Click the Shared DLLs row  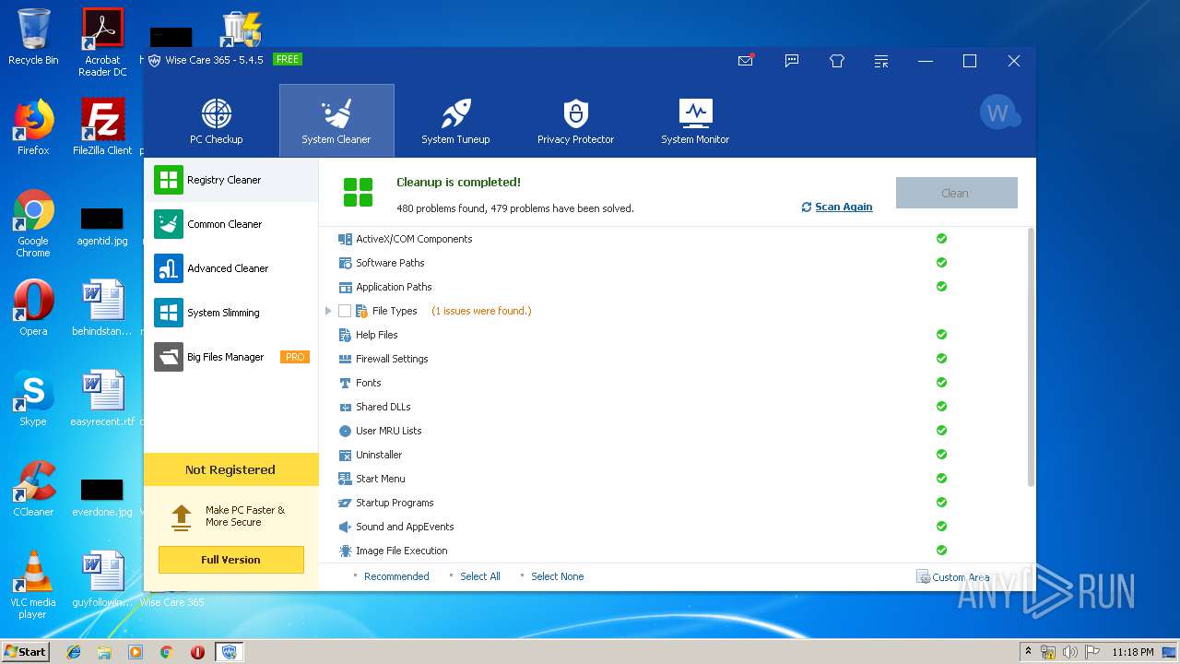click(677, 407)
